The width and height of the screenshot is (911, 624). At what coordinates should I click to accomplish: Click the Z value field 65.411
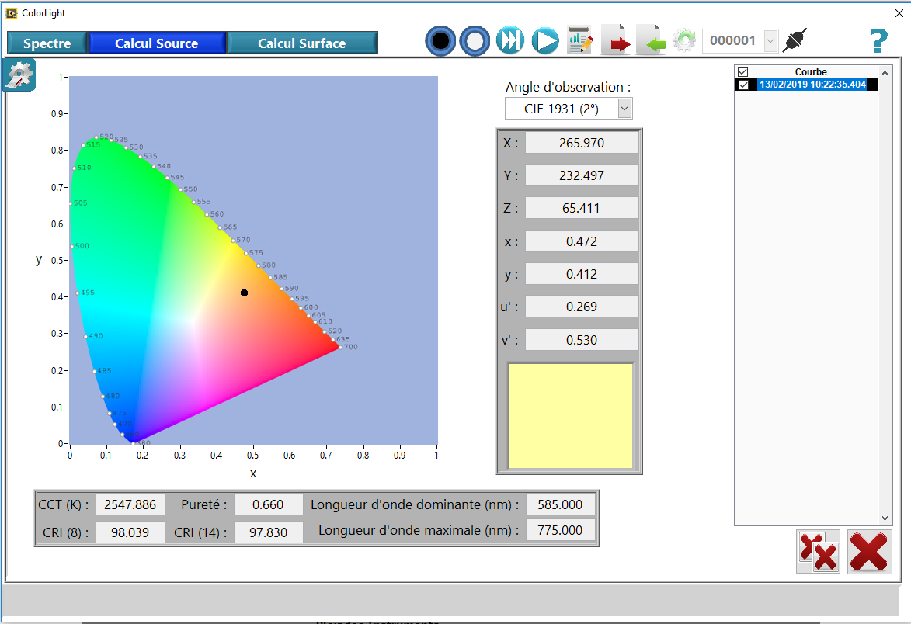coord(582,208)
